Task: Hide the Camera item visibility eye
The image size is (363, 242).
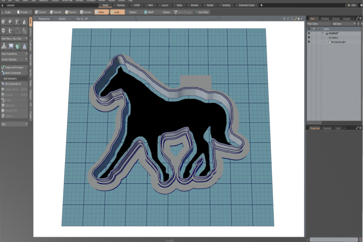Action: click(x=309, y=38)
